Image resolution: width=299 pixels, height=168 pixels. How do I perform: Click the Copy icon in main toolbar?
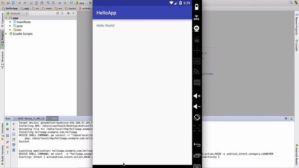[x=36, y=3]
